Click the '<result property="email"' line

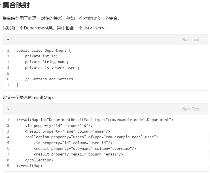pos(79,154)
